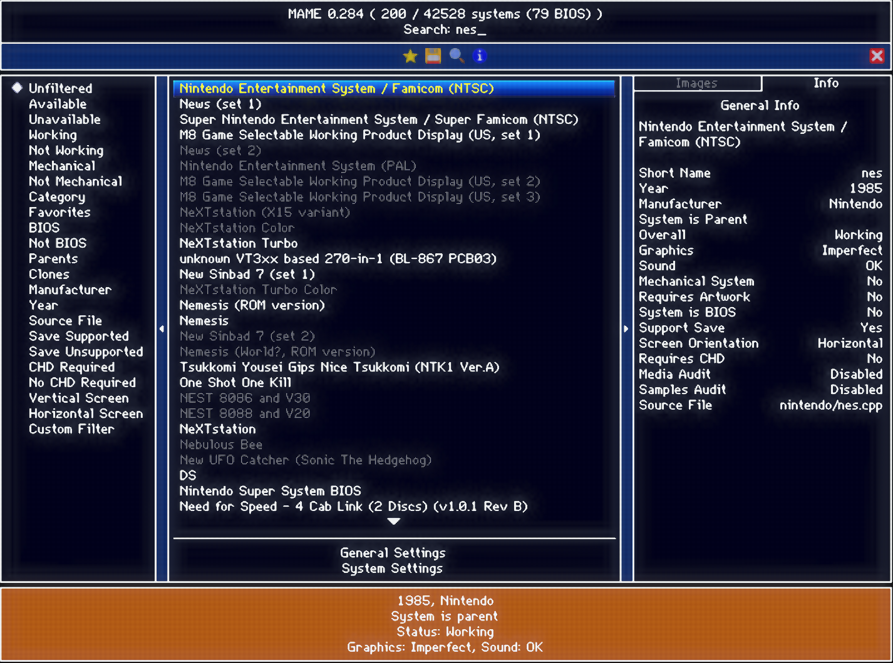The image size is (893, 663).
Task: Select the Not Working filter
Action: tap(66, 150)
